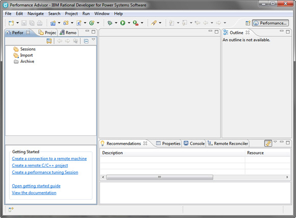
Task: Select the Archive folder
Action: point(24,61)
